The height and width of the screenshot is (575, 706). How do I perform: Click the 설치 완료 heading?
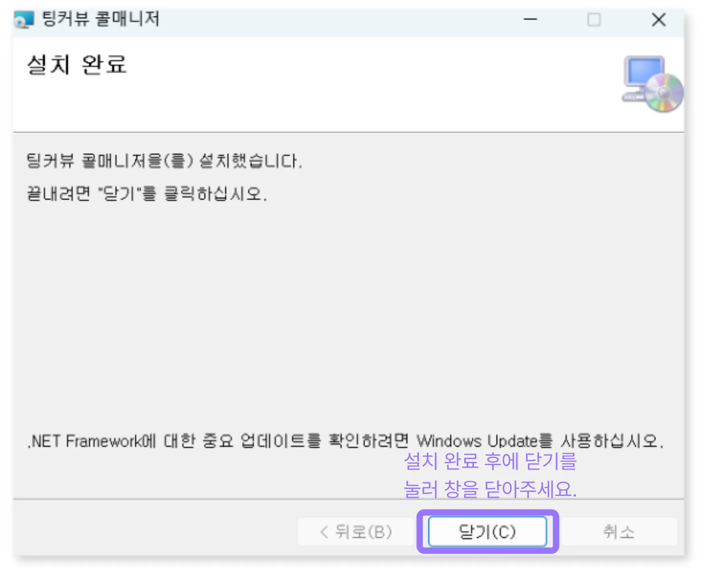(77, 64)
